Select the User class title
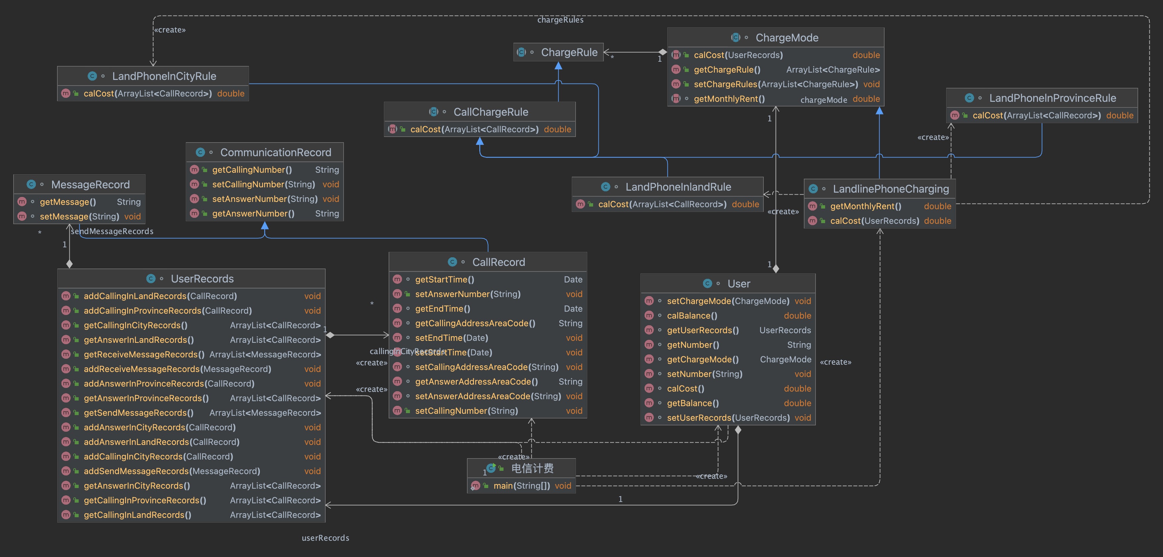The width and height of the screenshot is (1163, 557). click(738, 284)
